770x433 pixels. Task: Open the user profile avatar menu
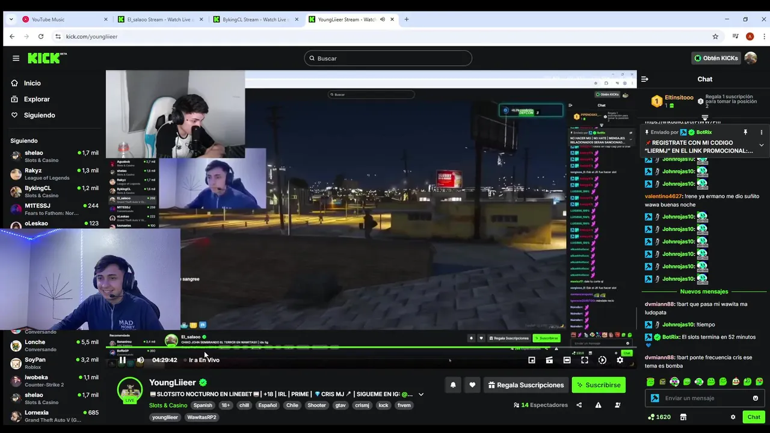coord(751,58)
